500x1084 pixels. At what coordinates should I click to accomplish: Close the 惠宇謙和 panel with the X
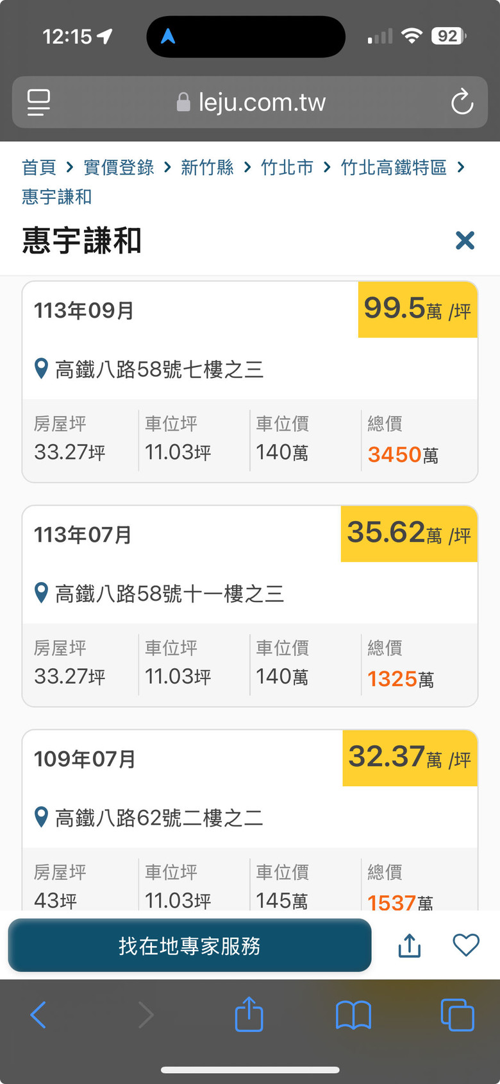(x=465, y=241)
